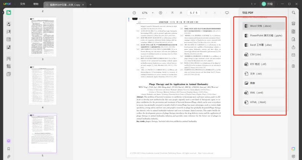Export as Excel 工作簿 (.xlsx)
The width and height of the screenshot is (302, 160).
(x=264, y=45)
